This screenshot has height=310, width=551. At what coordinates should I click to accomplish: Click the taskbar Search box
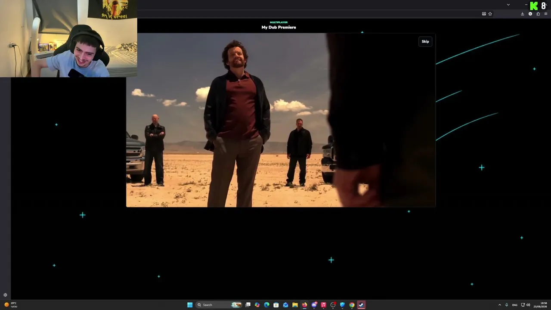tap(219, 305)
